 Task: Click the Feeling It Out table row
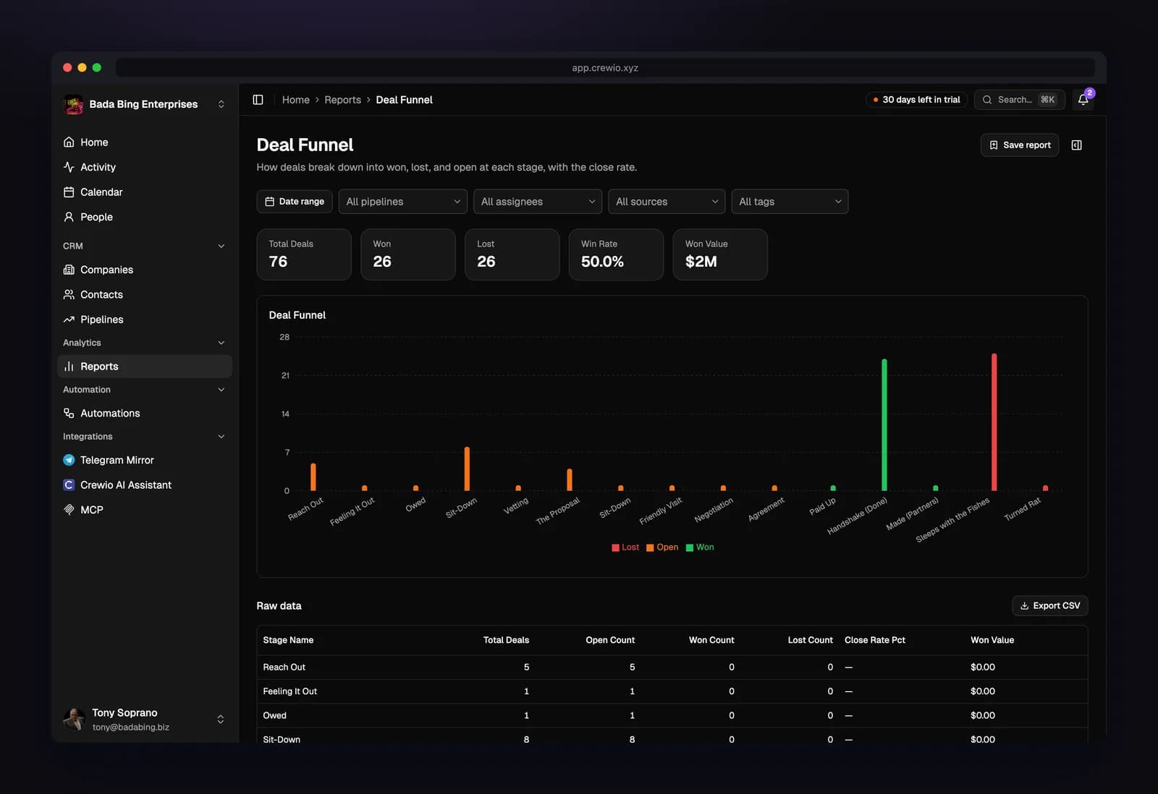pyautogui.click(x=672, y=691)
